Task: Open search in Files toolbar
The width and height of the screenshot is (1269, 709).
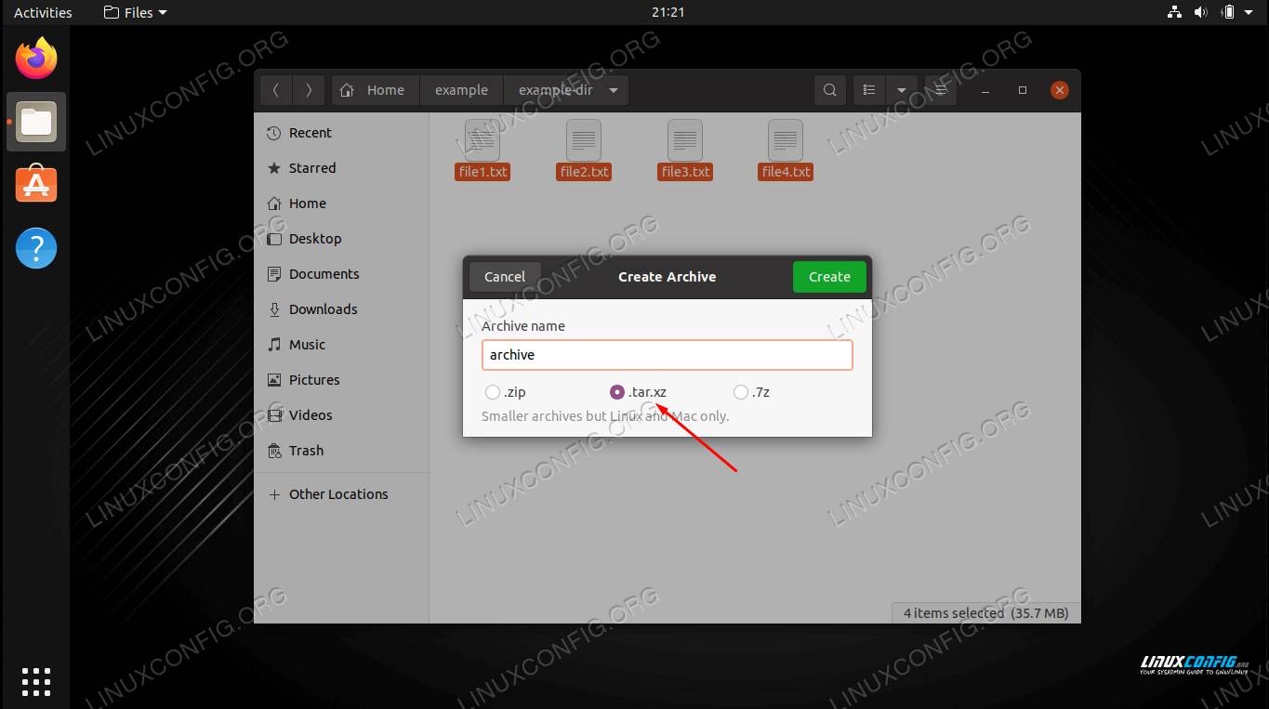Action: [830, 90]
